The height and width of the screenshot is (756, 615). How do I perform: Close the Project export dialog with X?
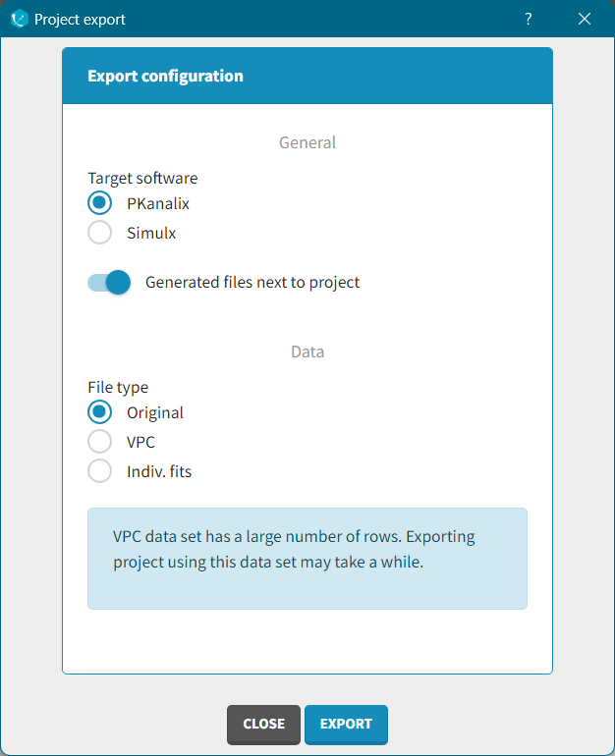click(x=585, y=19)
